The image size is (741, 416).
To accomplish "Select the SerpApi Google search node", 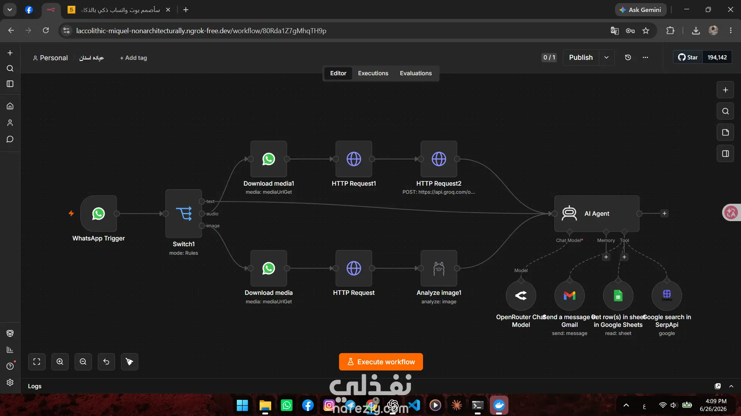I will 667,296.
